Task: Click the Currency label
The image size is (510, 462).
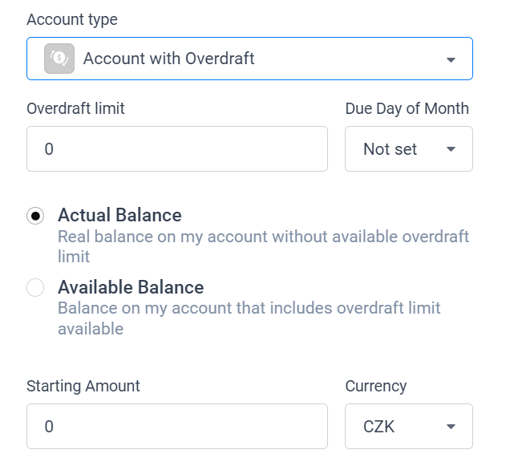Action: pos(376,386)
